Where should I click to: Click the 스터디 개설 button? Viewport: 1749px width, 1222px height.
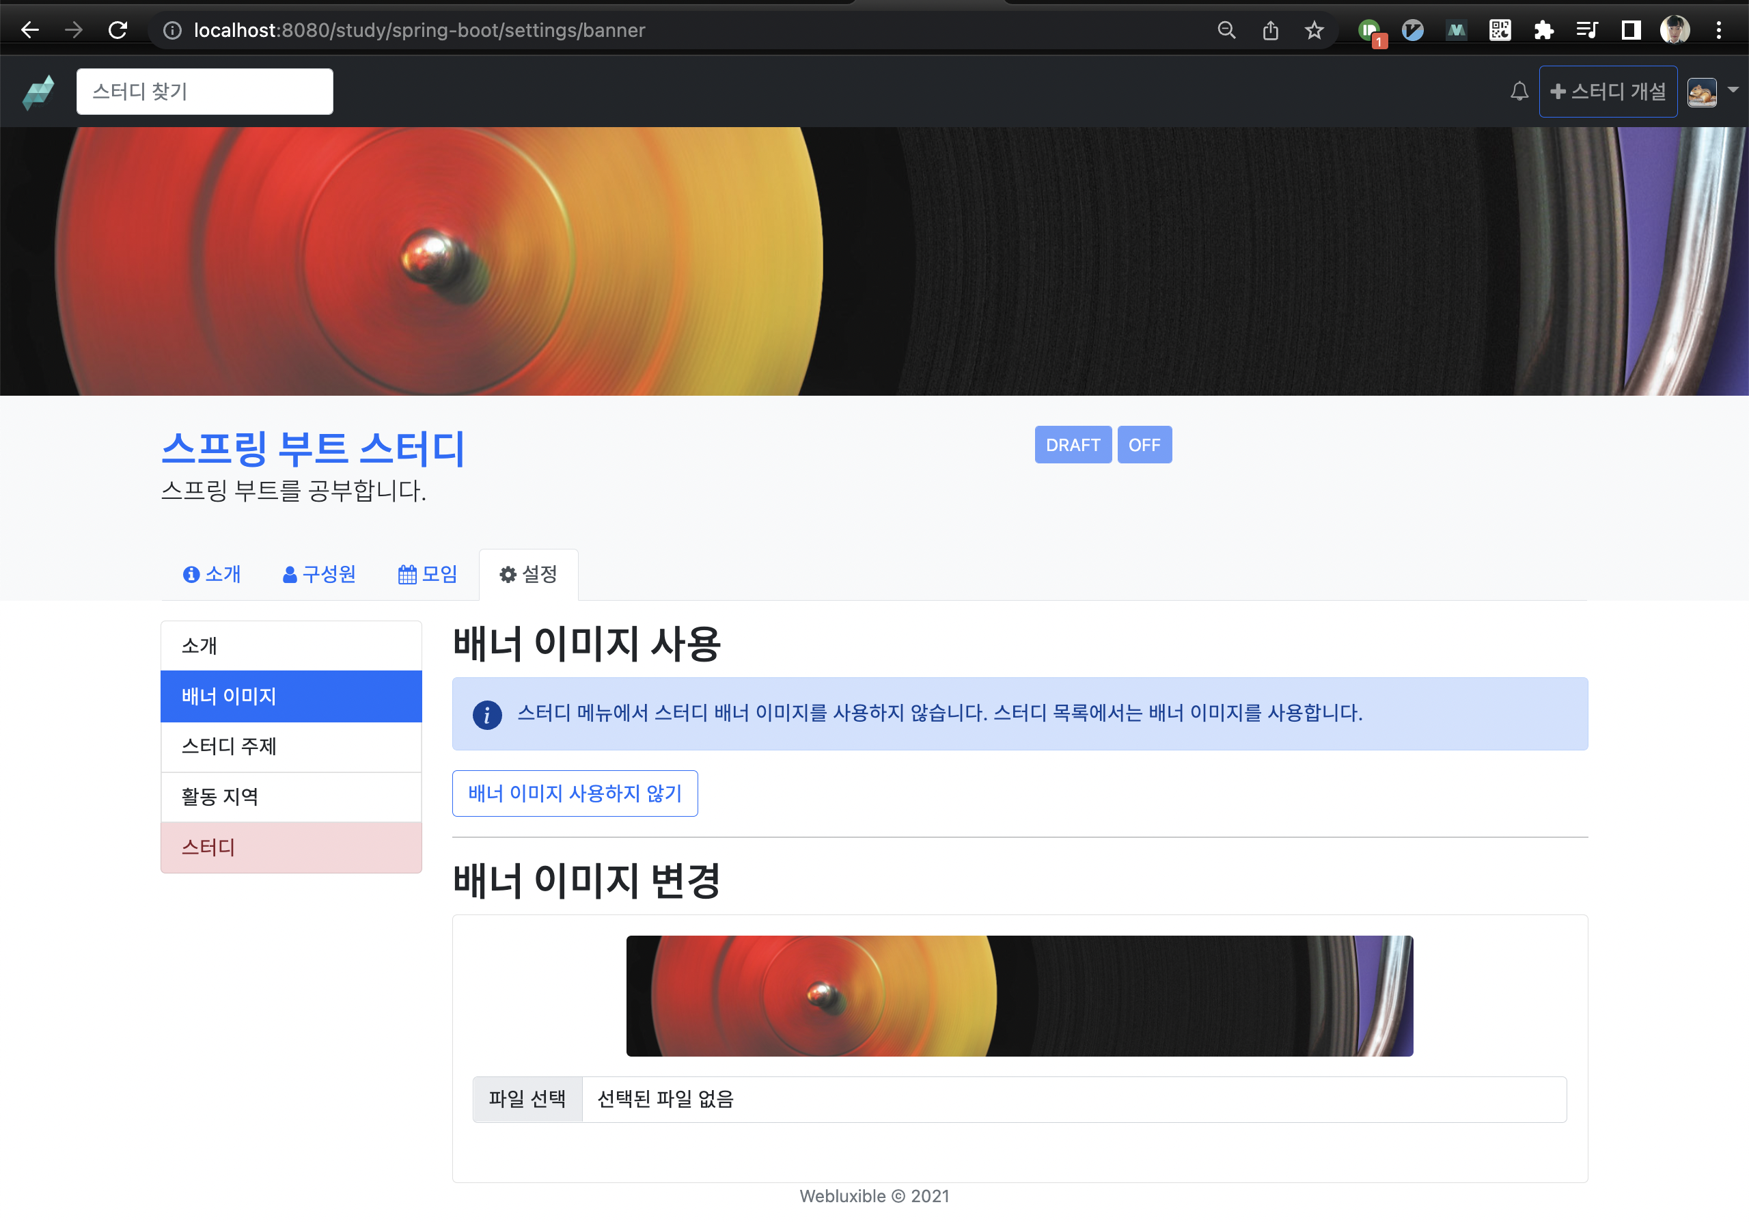(x=1608, y=92)
